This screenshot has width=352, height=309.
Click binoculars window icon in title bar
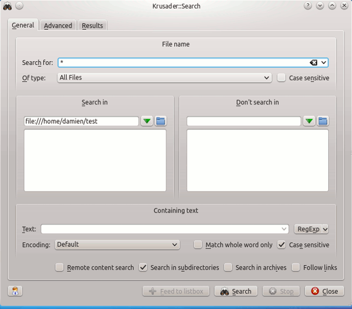click(7, 6)
